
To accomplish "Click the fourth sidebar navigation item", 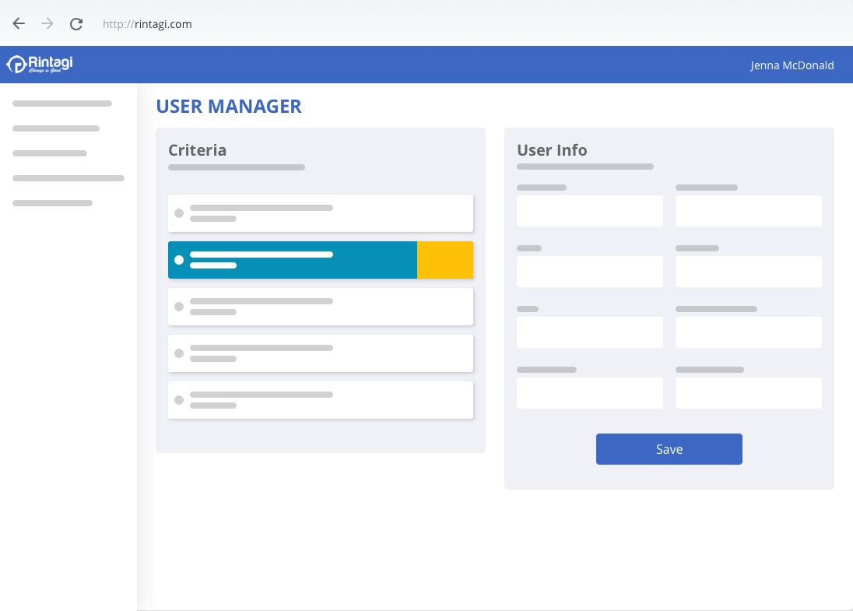I will tap(68, 177).
